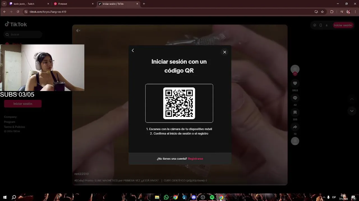The image size is (359, 201).
Task: Install the app via address bar icon
Action: [316, 12]
